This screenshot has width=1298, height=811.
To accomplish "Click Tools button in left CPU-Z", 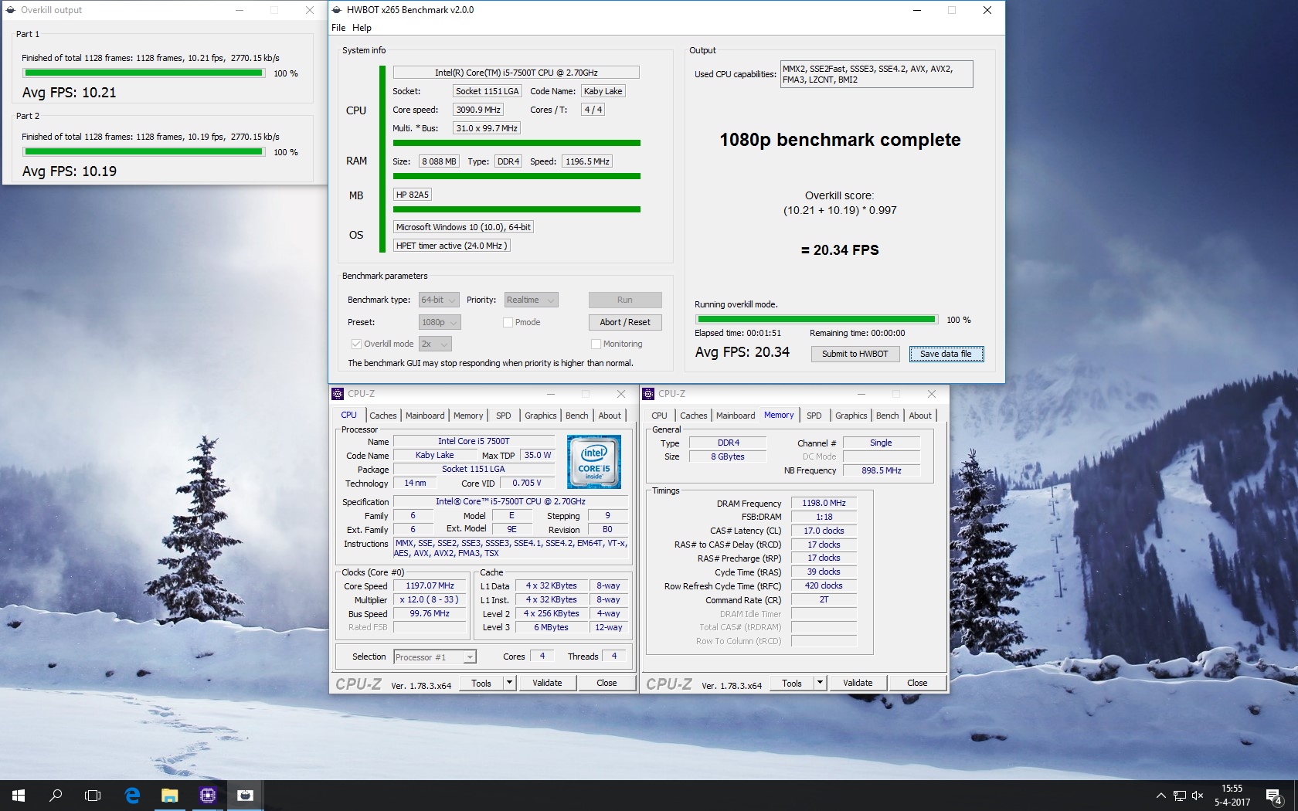I will tap(481, 683).
